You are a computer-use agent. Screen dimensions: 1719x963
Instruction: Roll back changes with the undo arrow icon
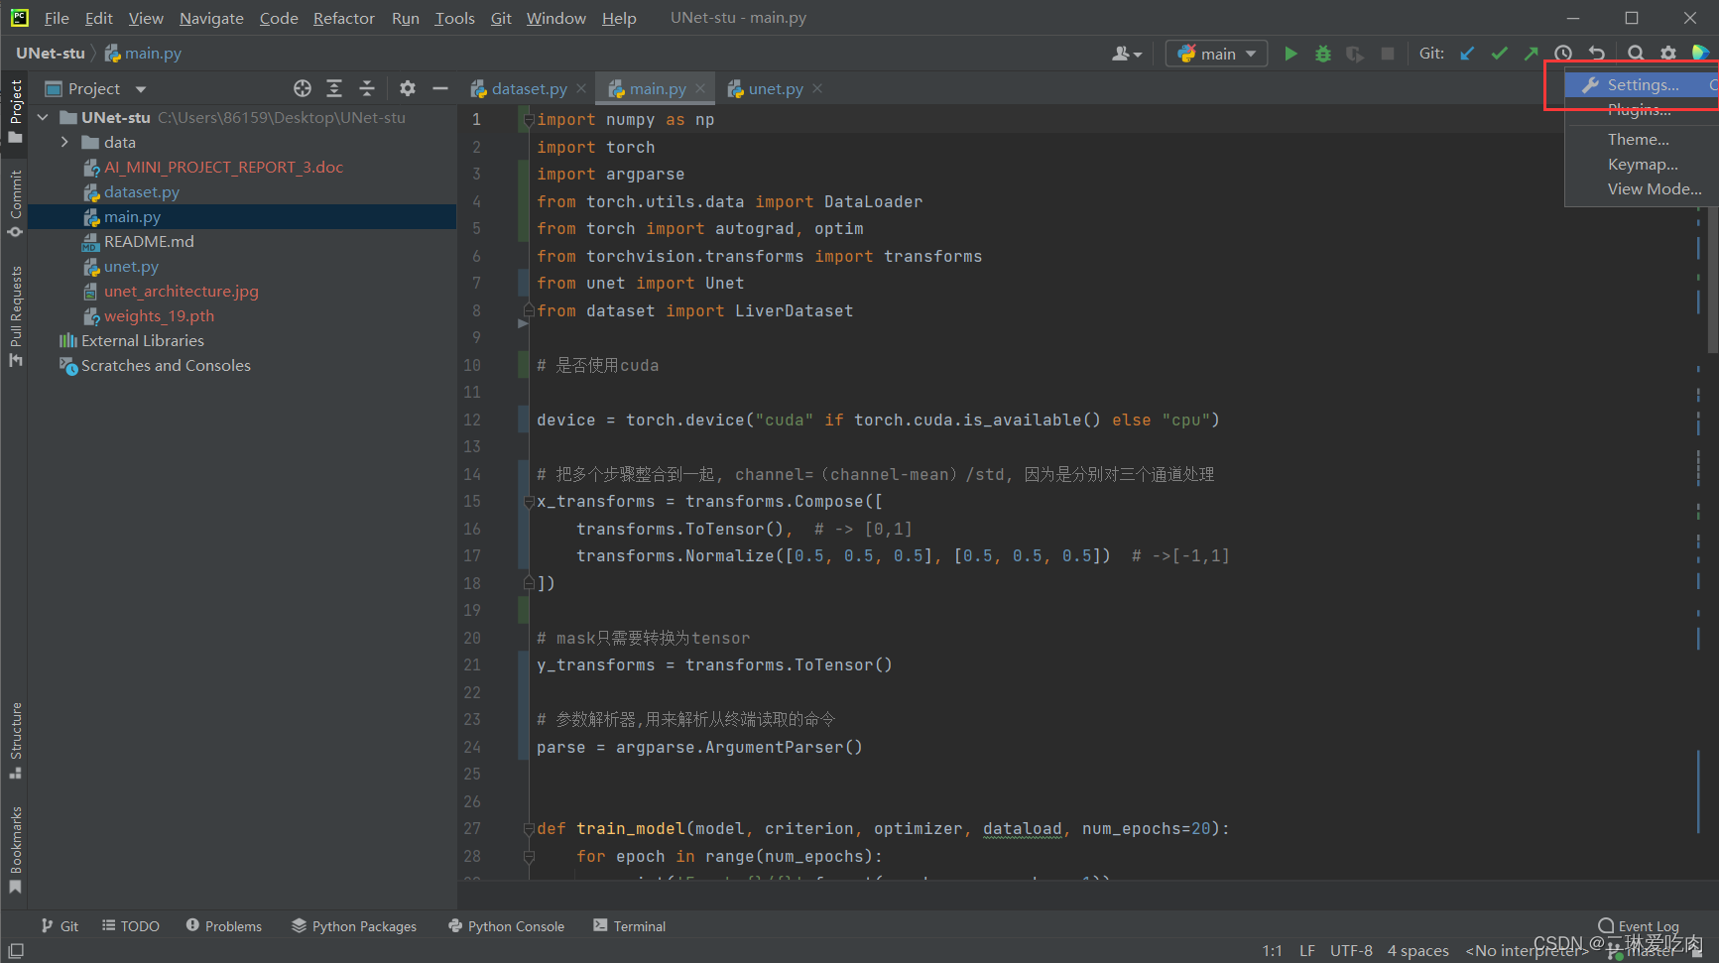1597,54
